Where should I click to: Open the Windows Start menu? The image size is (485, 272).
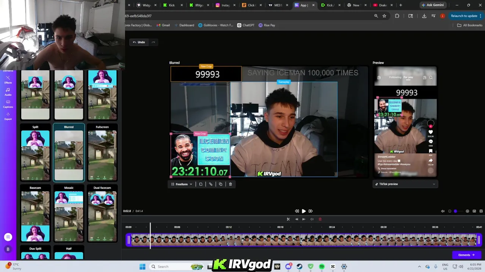[142, 267]
